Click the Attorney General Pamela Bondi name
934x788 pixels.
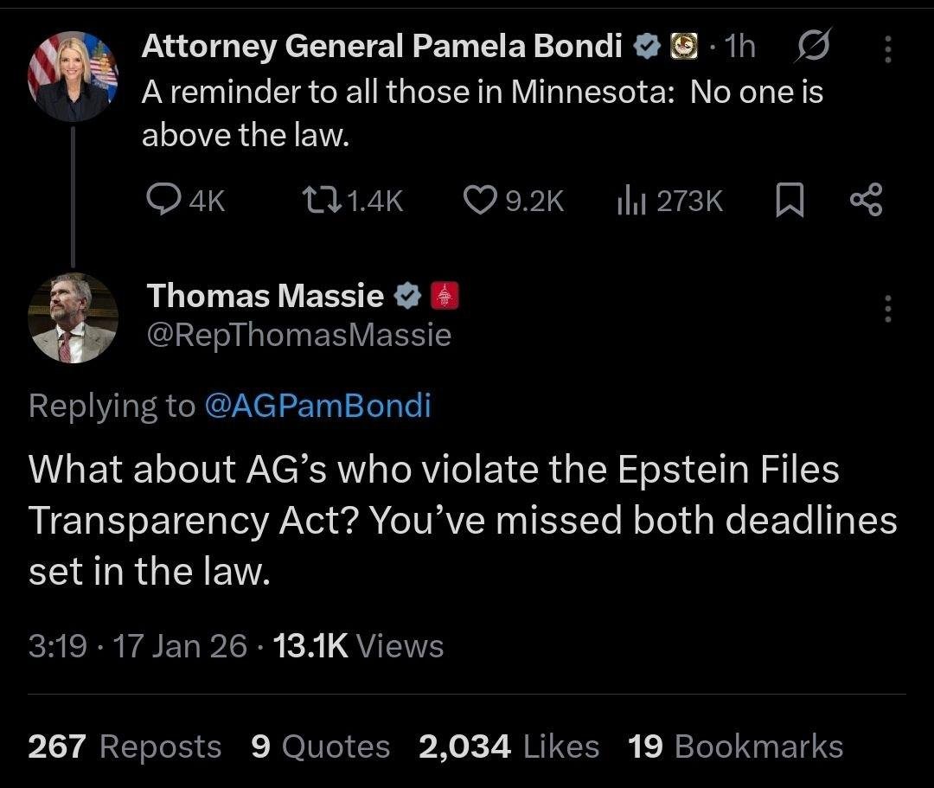click(381, 47)
